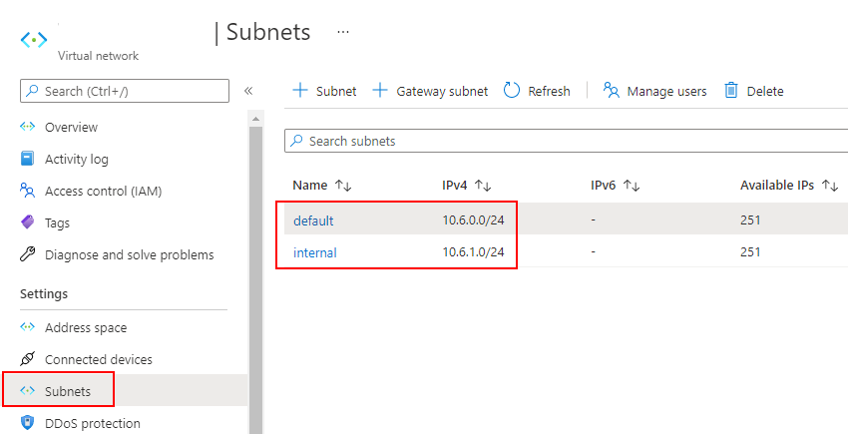Viewport: 848px width, 434px height.
Task: Click the virtual network icon in header
Action: click(34, 40)
